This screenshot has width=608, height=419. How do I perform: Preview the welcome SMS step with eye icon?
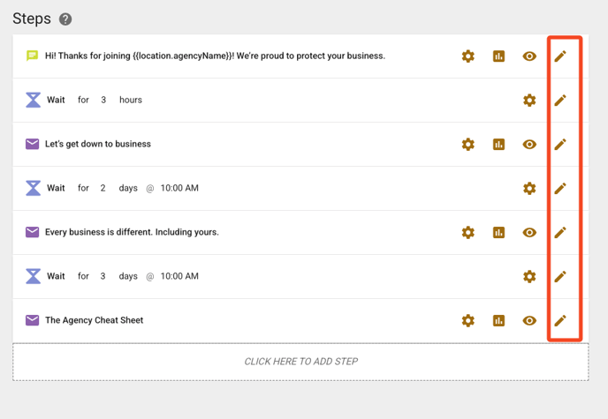tap(529, 56)
